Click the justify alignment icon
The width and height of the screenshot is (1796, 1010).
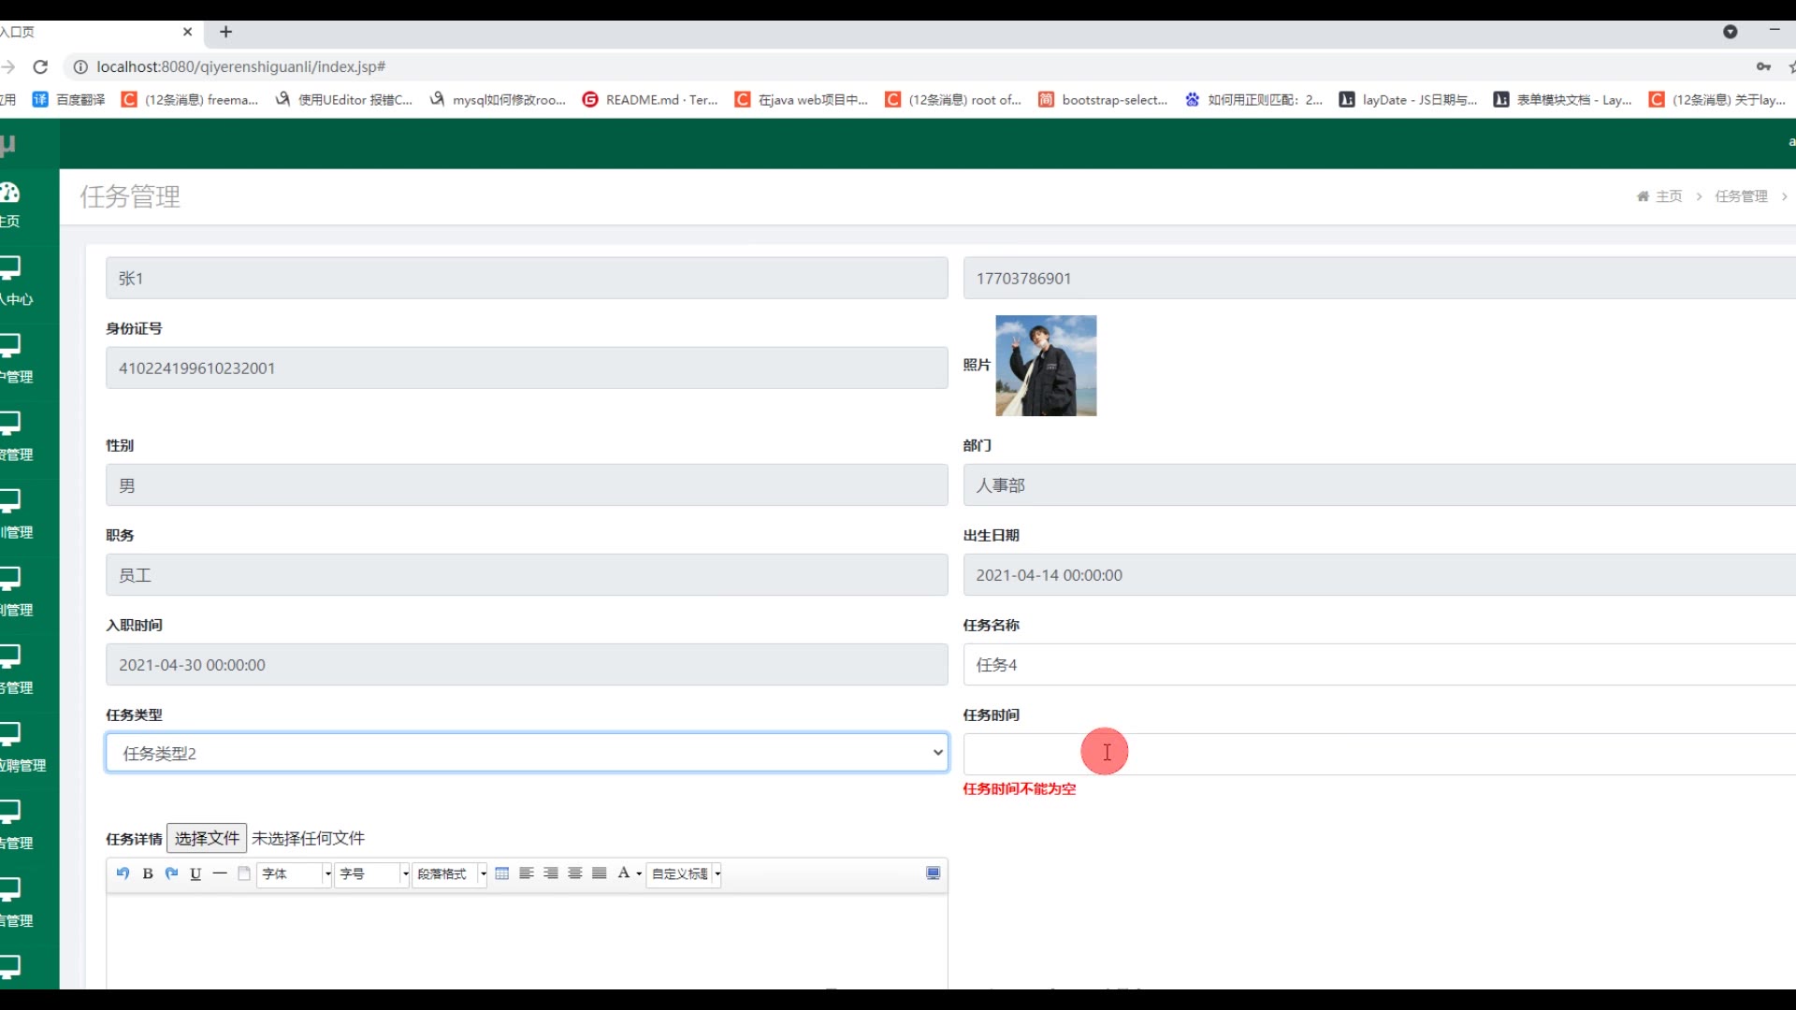pos(600,873)
